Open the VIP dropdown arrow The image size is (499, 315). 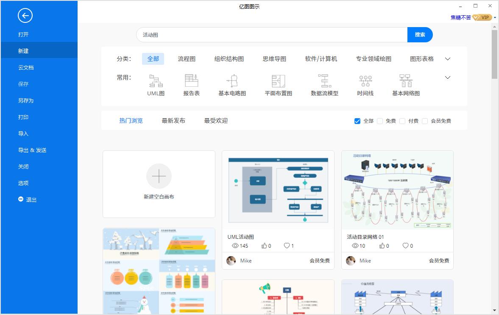496,17
